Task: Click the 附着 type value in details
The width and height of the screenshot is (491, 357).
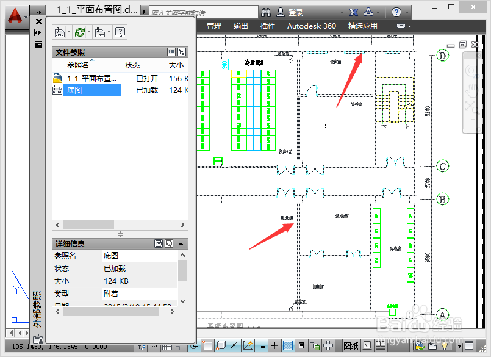Action: 140,294
